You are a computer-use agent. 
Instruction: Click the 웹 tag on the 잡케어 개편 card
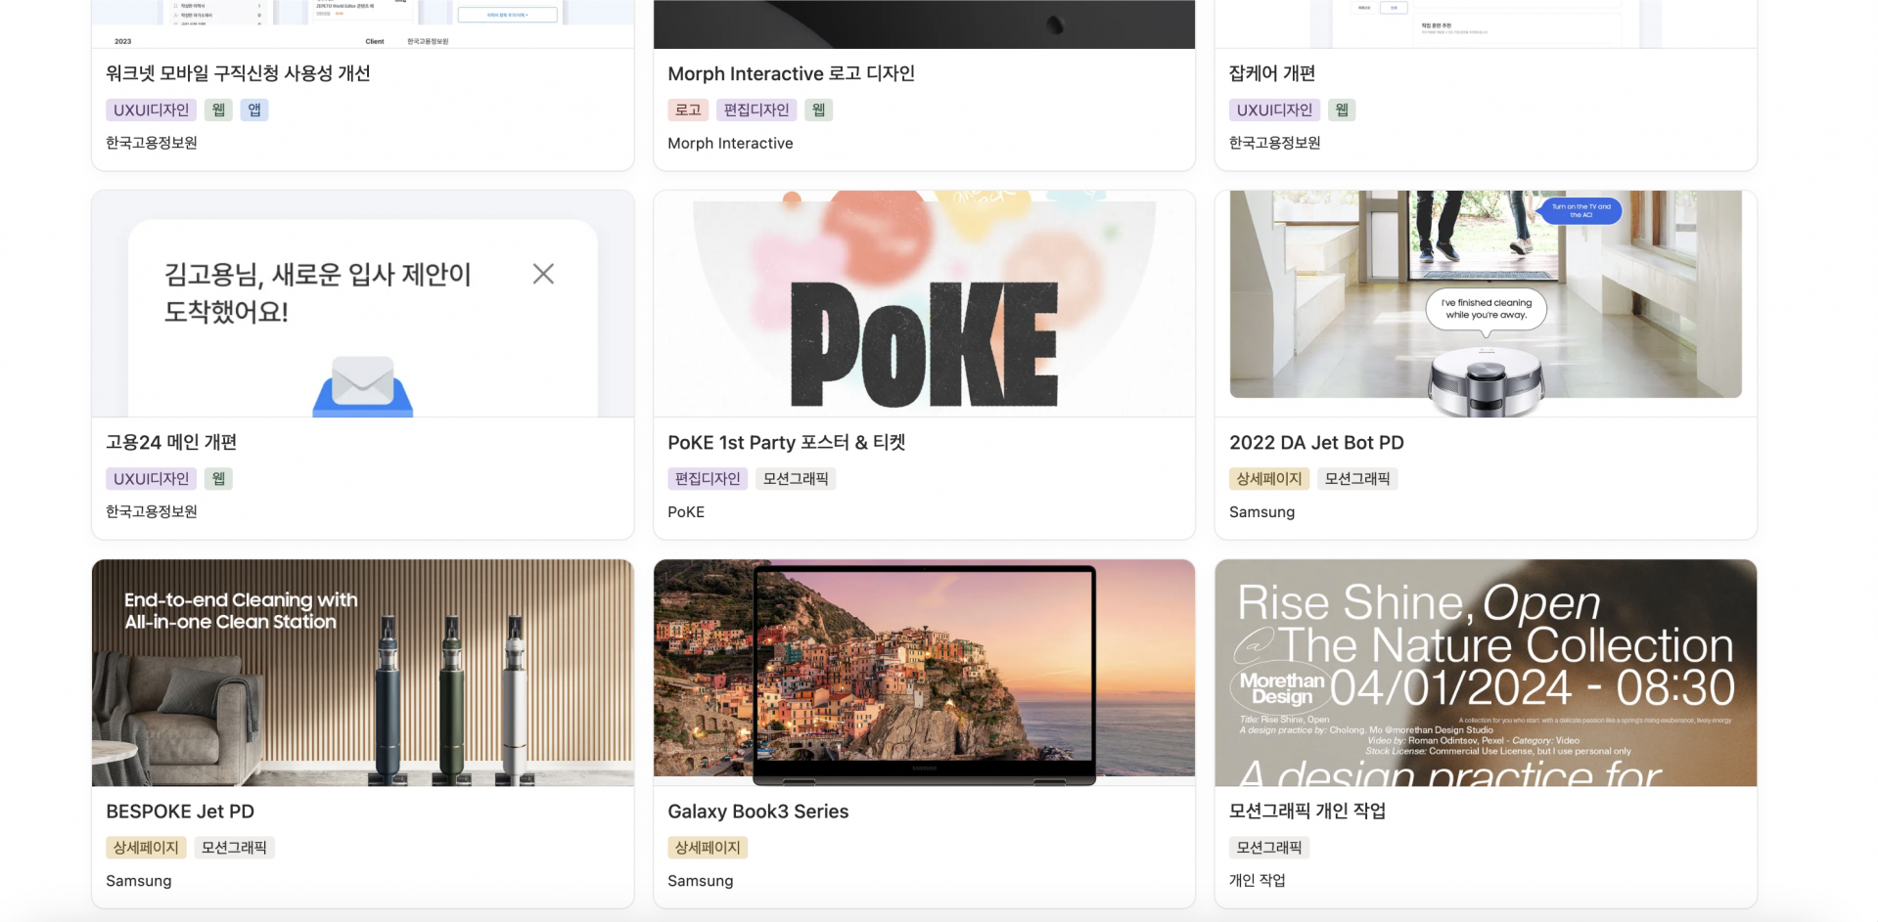pyautogui.click(x=1342, y=110)
